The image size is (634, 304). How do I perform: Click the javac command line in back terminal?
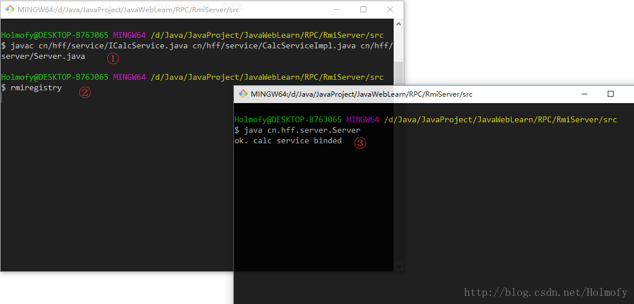point(197,46)
